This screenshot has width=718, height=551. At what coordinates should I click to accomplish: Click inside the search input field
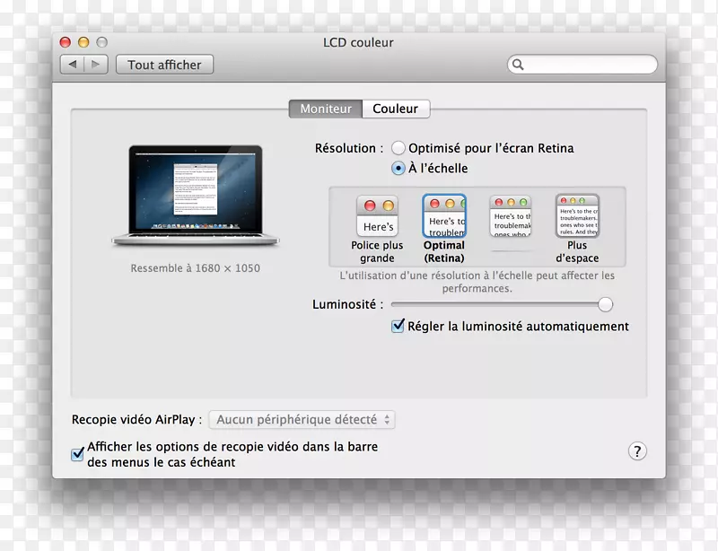[583, 65]
